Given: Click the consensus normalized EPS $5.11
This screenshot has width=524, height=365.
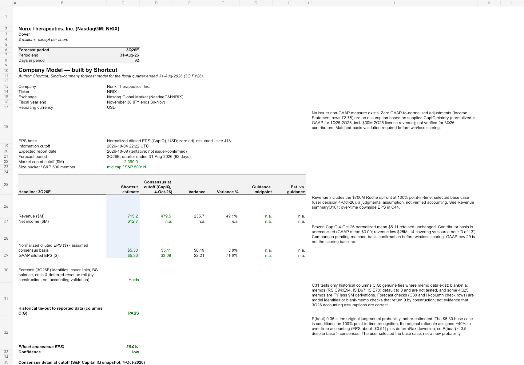Looking at the screenshot, I should [x=166, y=250].
